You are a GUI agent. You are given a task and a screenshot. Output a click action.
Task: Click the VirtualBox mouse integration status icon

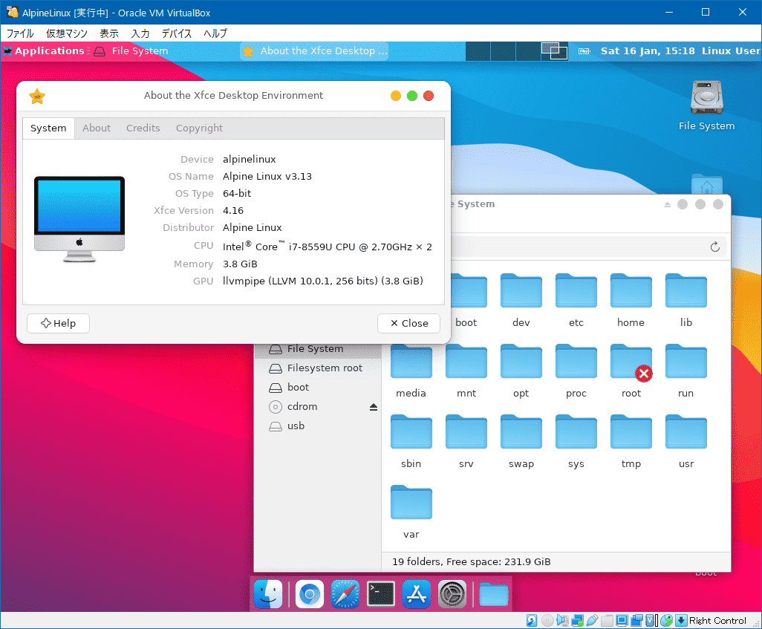point(667,620)
